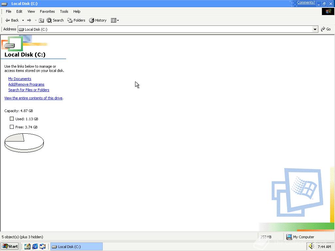Launch Internet Explorer from quick launch
The height and width of the screenshot is (251, 335).
[35, 246]
